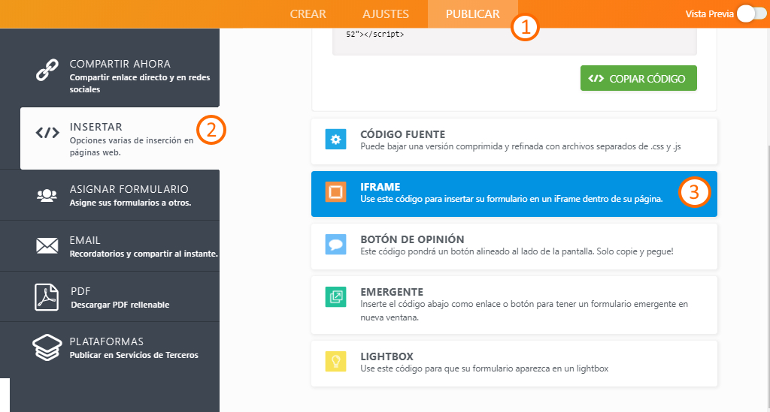Click 'Este código pondrá un botón alineado' description

pos(517,251)
